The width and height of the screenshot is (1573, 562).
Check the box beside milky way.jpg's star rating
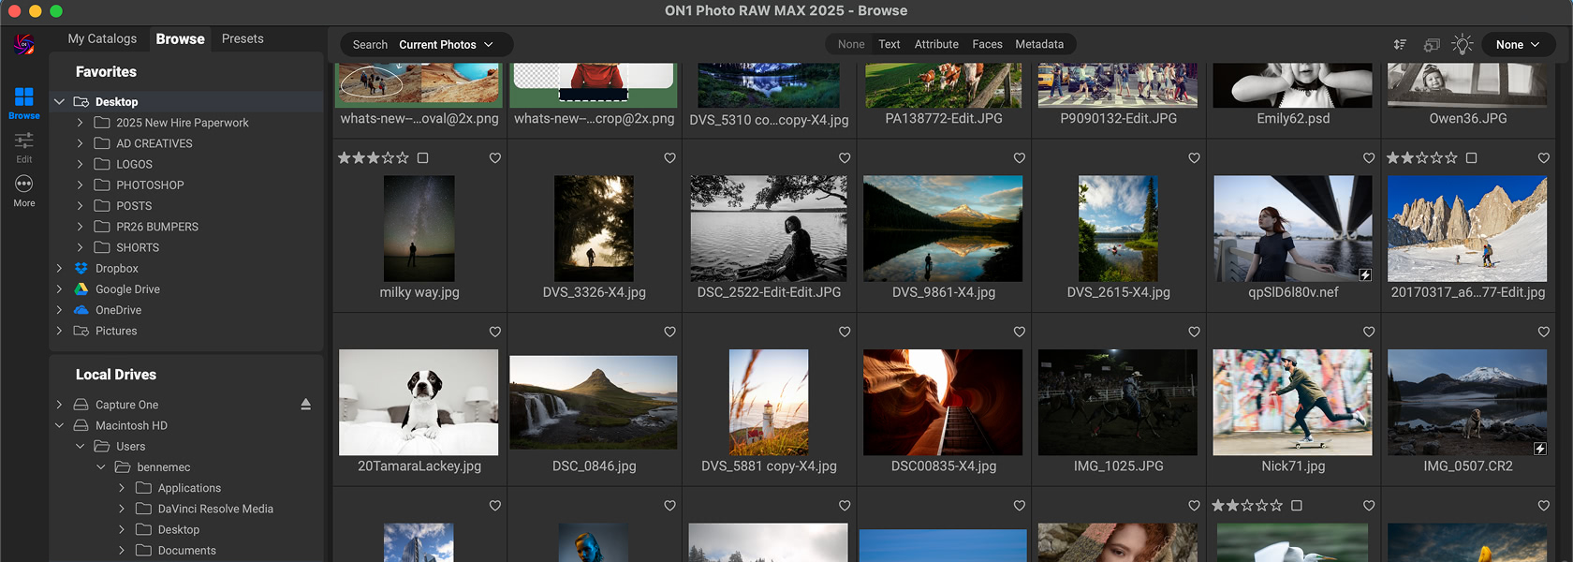[x=423, y=158]
